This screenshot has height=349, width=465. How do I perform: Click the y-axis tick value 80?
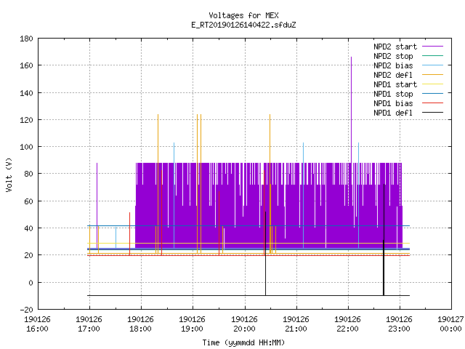(x=28, y=174)
